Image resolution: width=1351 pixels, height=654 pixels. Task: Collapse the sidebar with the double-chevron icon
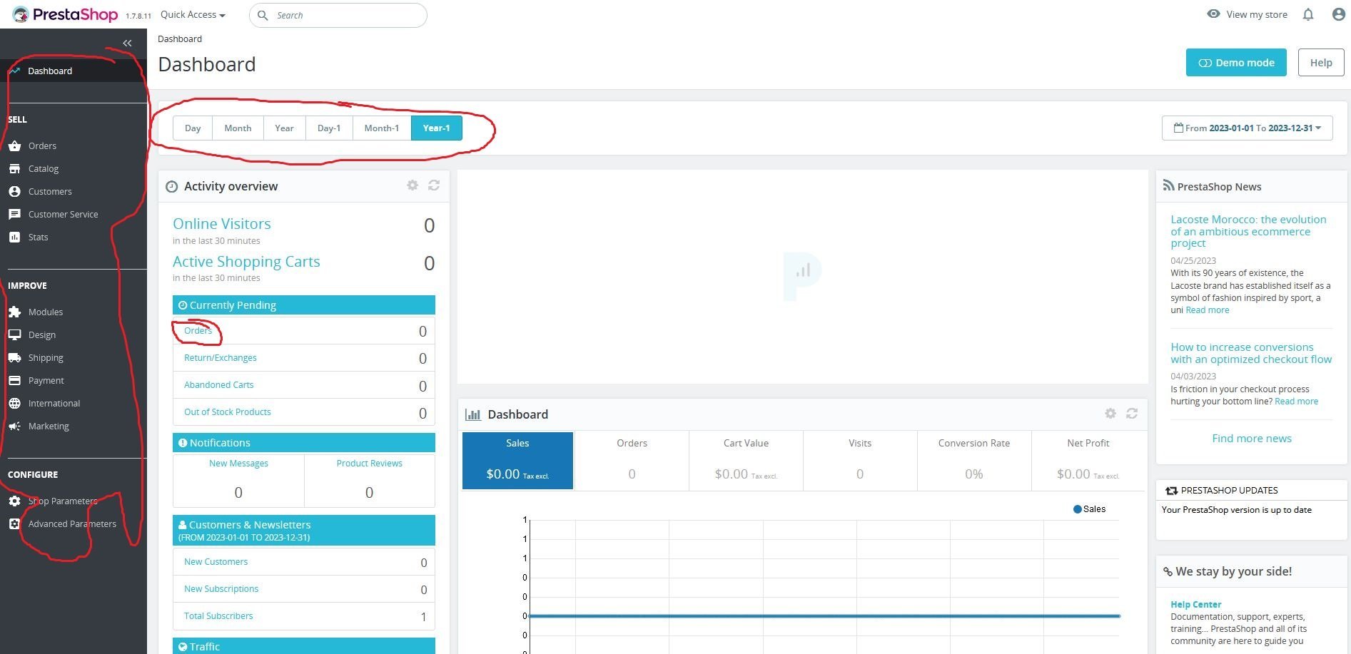pyautogui.click(x=127, y=44)
